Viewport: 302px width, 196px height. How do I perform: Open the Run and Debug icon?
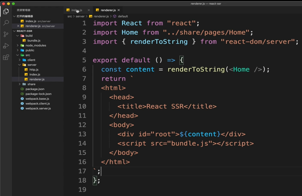click(6, 46)
